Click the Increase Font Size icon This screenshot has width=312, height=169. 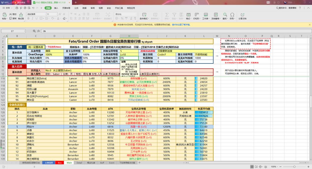pos(60,14)
